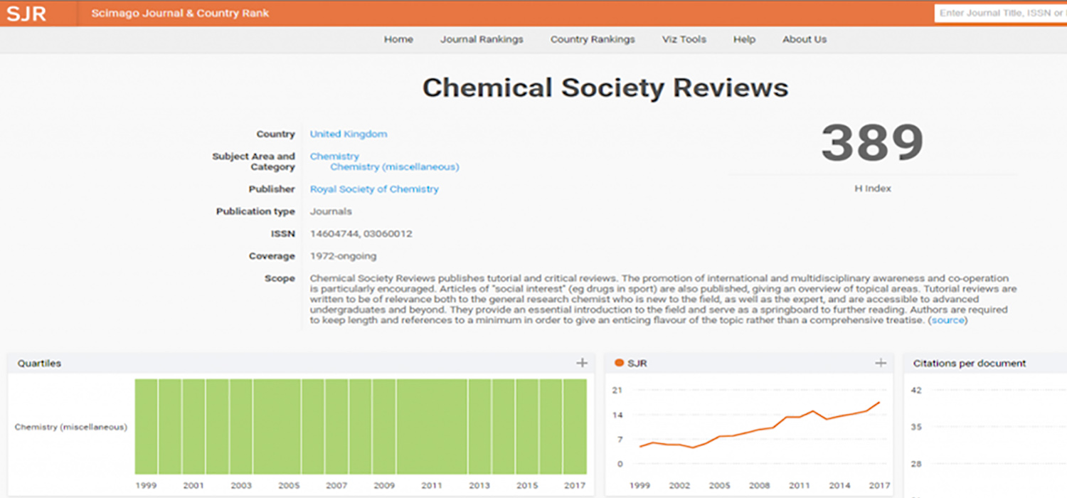Expand the SJR chart with plus icon
The image size is (1067, 498).
tap(881, 363)
